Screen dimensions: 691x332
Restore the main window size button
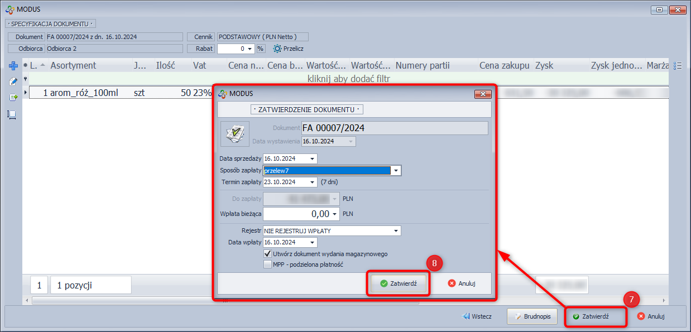pos(660,9)
